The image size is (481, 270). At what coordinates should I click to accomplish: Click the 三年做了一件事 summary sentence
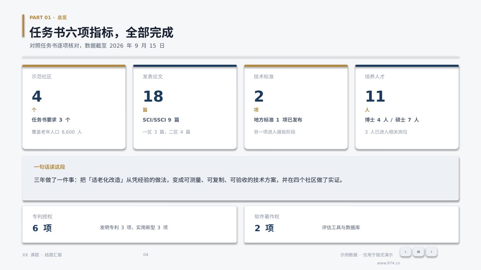click(188, 180)
